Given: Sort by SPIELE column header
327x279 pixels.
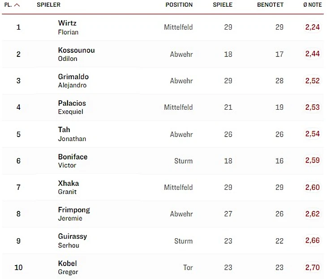Looking at the screenshot, I should (222, 5).
